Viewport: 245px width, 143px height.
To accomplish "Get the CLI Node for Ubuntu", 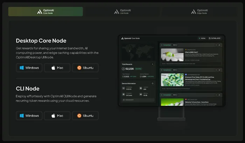I will [x=85, y=116].
